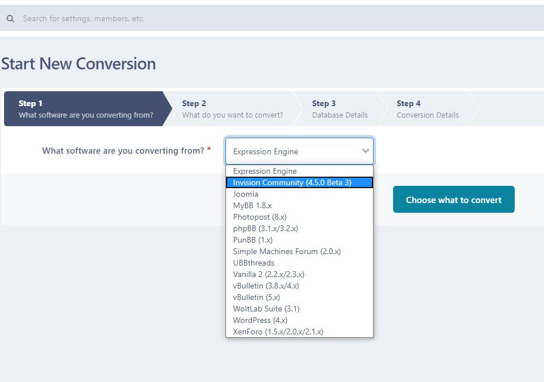Select vBulletin (3.8.x/4.x) option
The height and width of the screenshot is (382, 544).
(x=300, y=285)
